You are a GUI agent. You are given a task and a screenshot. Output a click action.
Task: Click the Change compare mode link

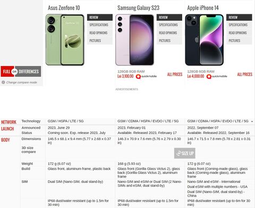(22, 82)
